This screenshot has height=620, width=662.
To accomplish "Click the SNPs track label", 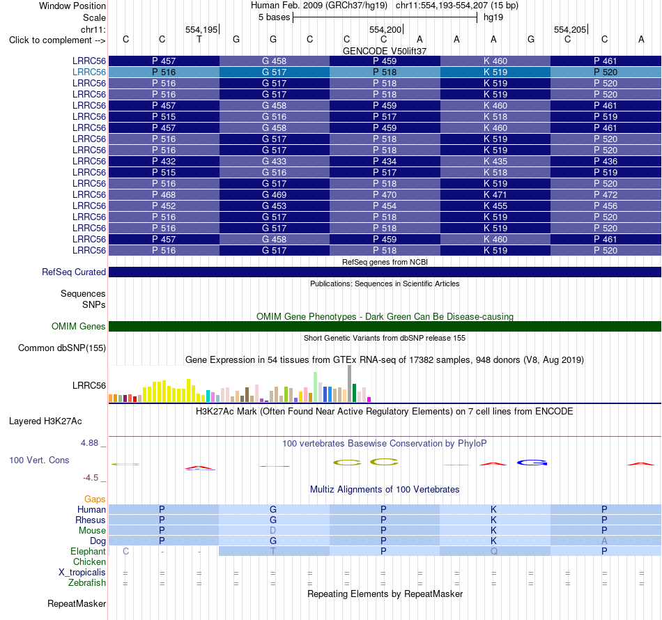I will pos(94,304).
